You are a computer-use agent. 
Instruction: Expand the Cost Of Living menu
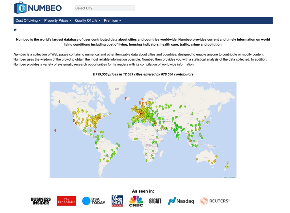coord(28,21)
